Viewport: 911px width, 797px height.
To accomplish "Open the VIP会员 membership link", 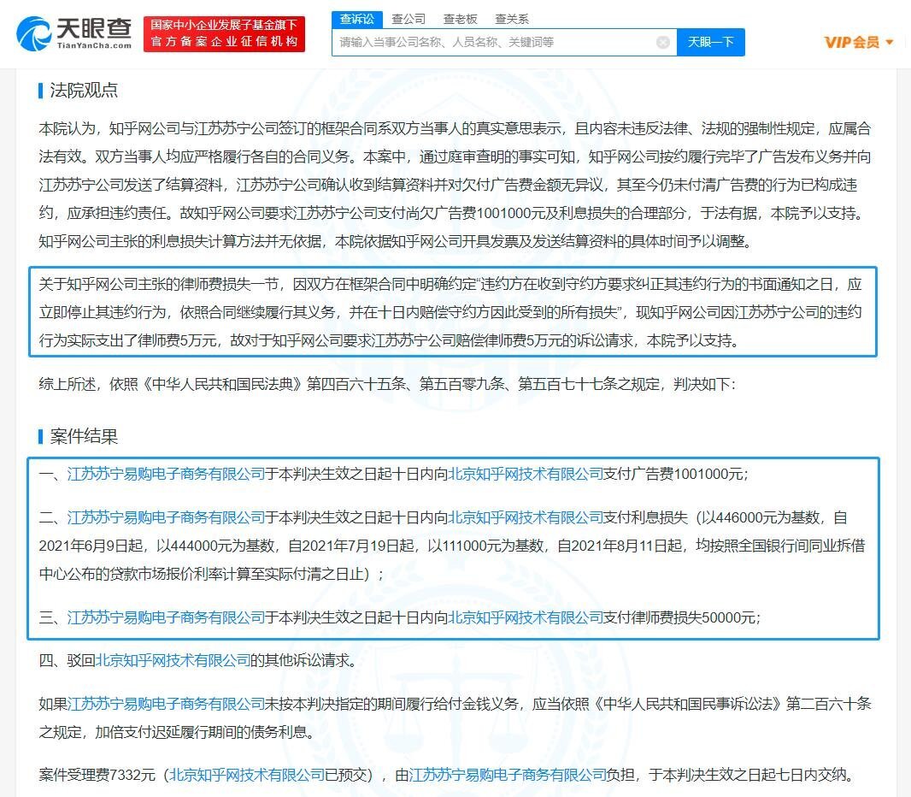I will coord(852,43).
